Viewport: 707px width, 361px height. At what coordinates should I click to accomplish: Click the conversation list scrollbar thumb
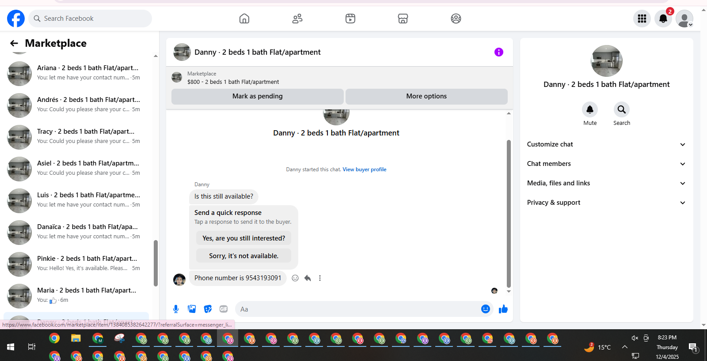point(156,263)
